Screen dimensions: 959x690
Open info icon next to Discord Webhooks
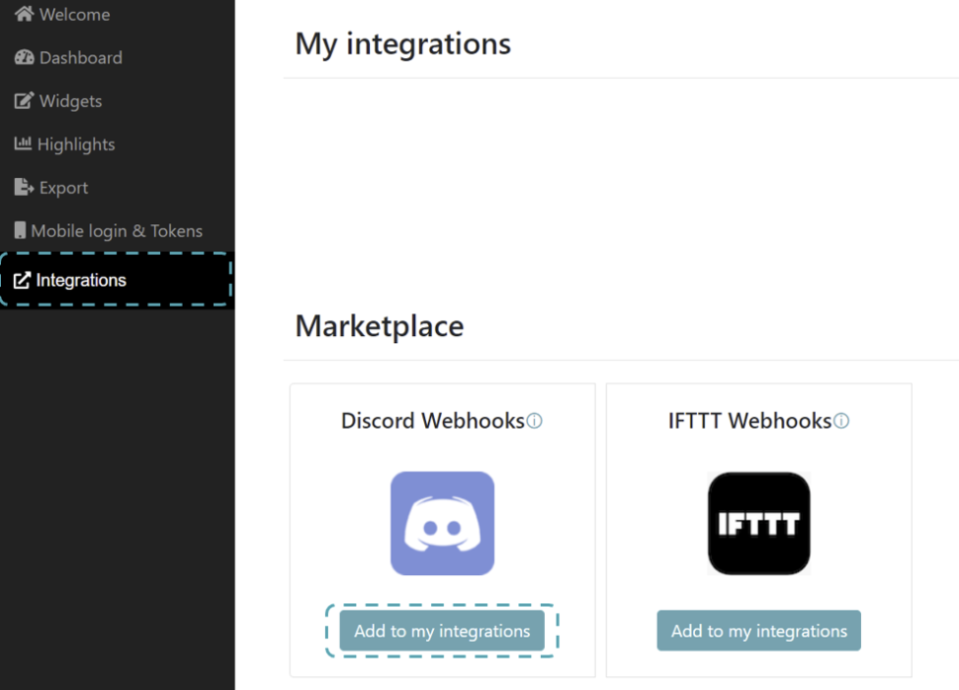click(535, 421)
